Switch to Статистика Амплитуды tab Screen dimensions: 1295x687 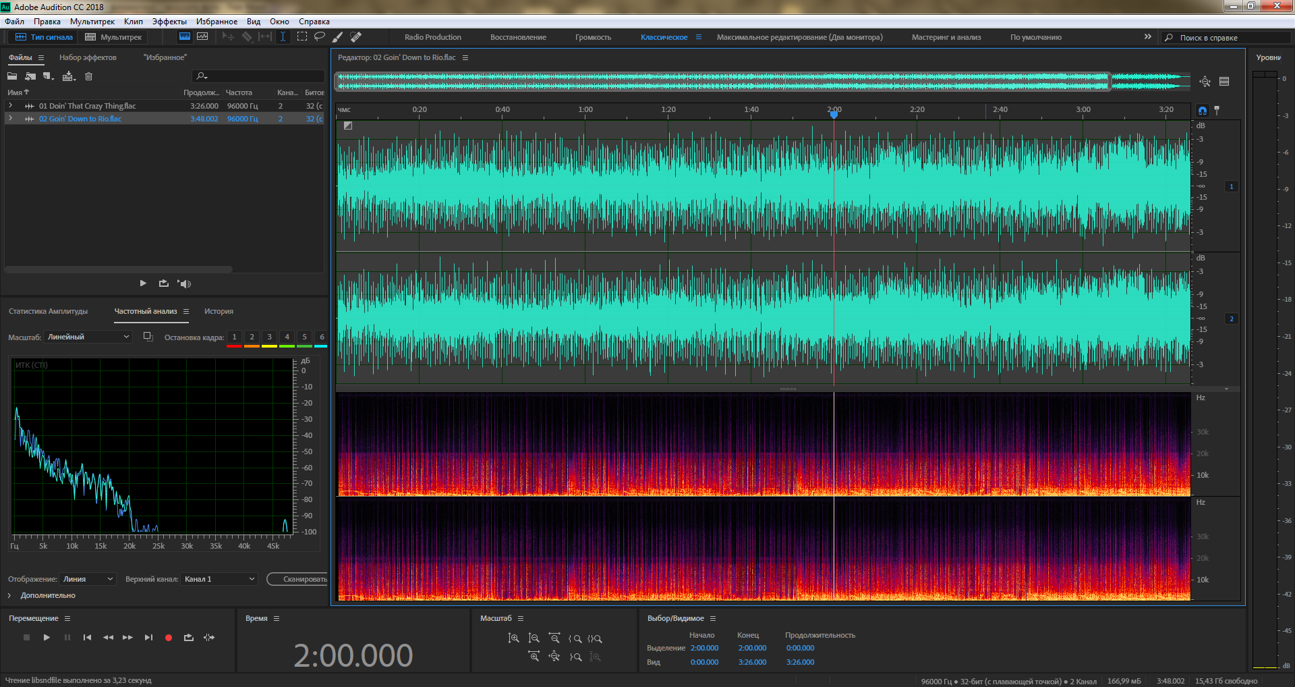(49, 311)
